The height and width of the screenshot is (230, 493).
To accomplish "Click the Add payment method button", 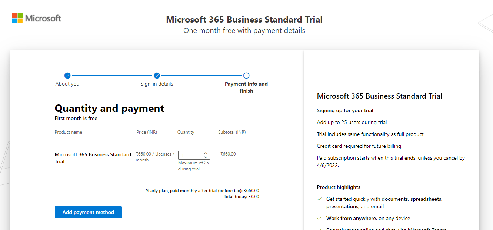I will (88, 212).
